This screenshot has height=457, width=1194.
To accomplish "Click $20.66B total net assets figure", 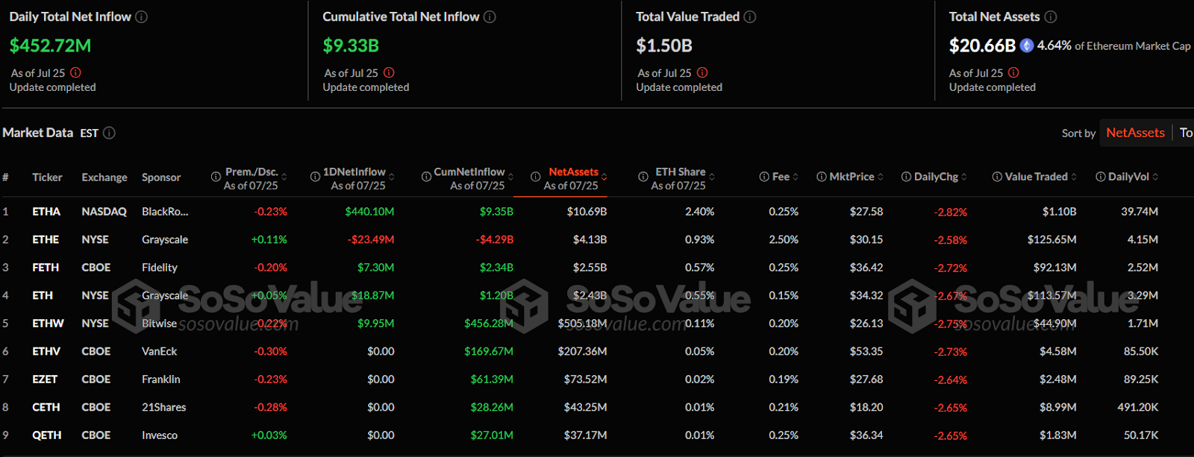I will tap(982, 45).
